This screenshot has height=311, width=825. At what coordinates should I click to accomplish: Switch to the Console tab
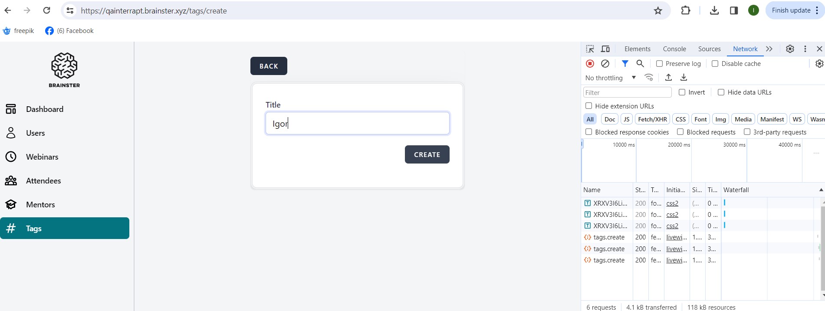coord(674,49)
